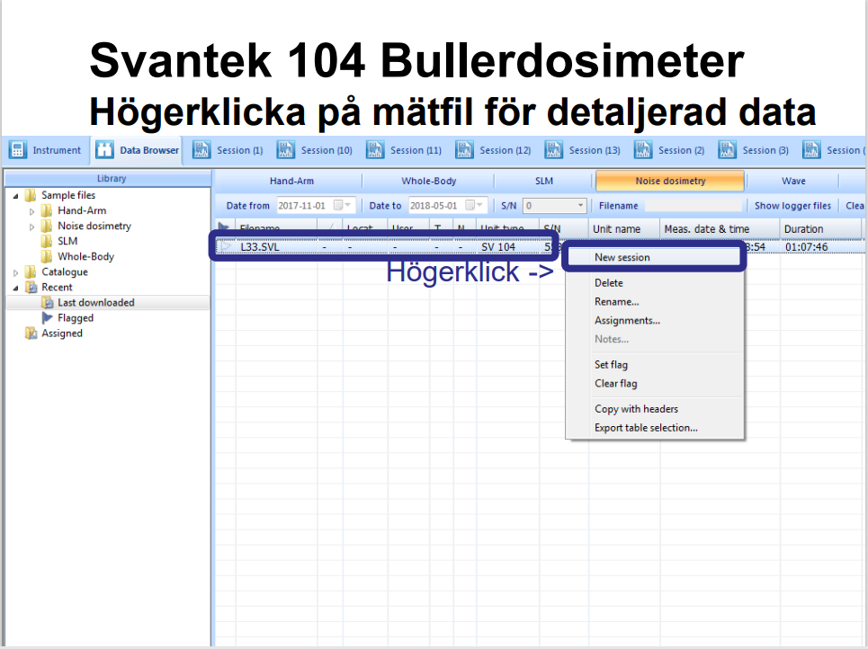The width and height of the screenshot is (868, 649).
Task: Toggle the flag marker on L33.SVL row
Action: point(225,246)
